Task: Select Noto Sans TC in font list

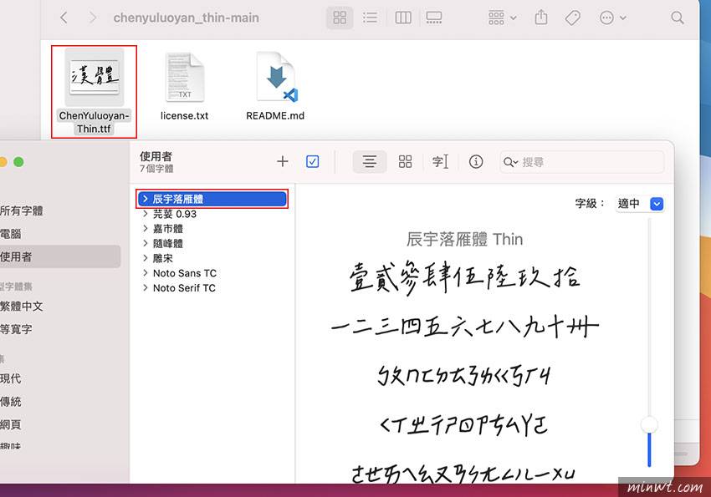Action: (185, 273)
